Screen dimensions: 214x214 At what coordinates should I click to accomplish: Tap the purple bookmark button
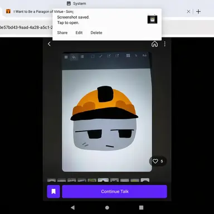tap(53, 192)
